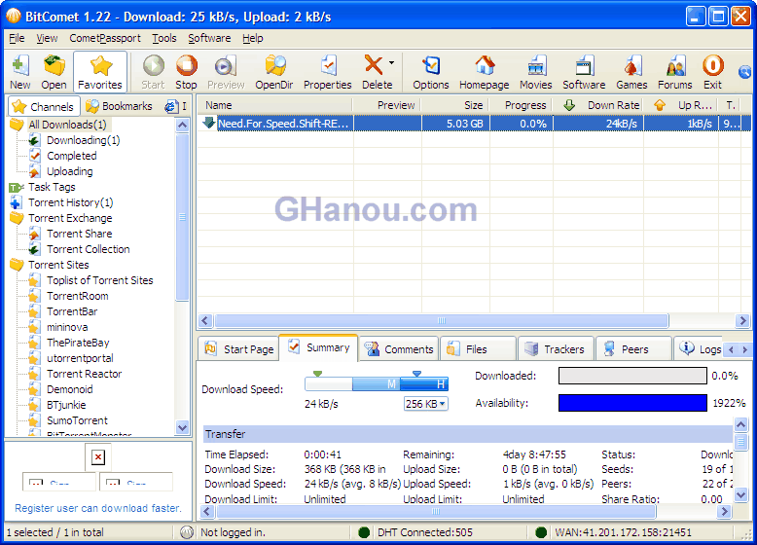757x545 pixels.
Task: Switch to the Peers tab
Action: pyautogui.click(x=633, y=349)
